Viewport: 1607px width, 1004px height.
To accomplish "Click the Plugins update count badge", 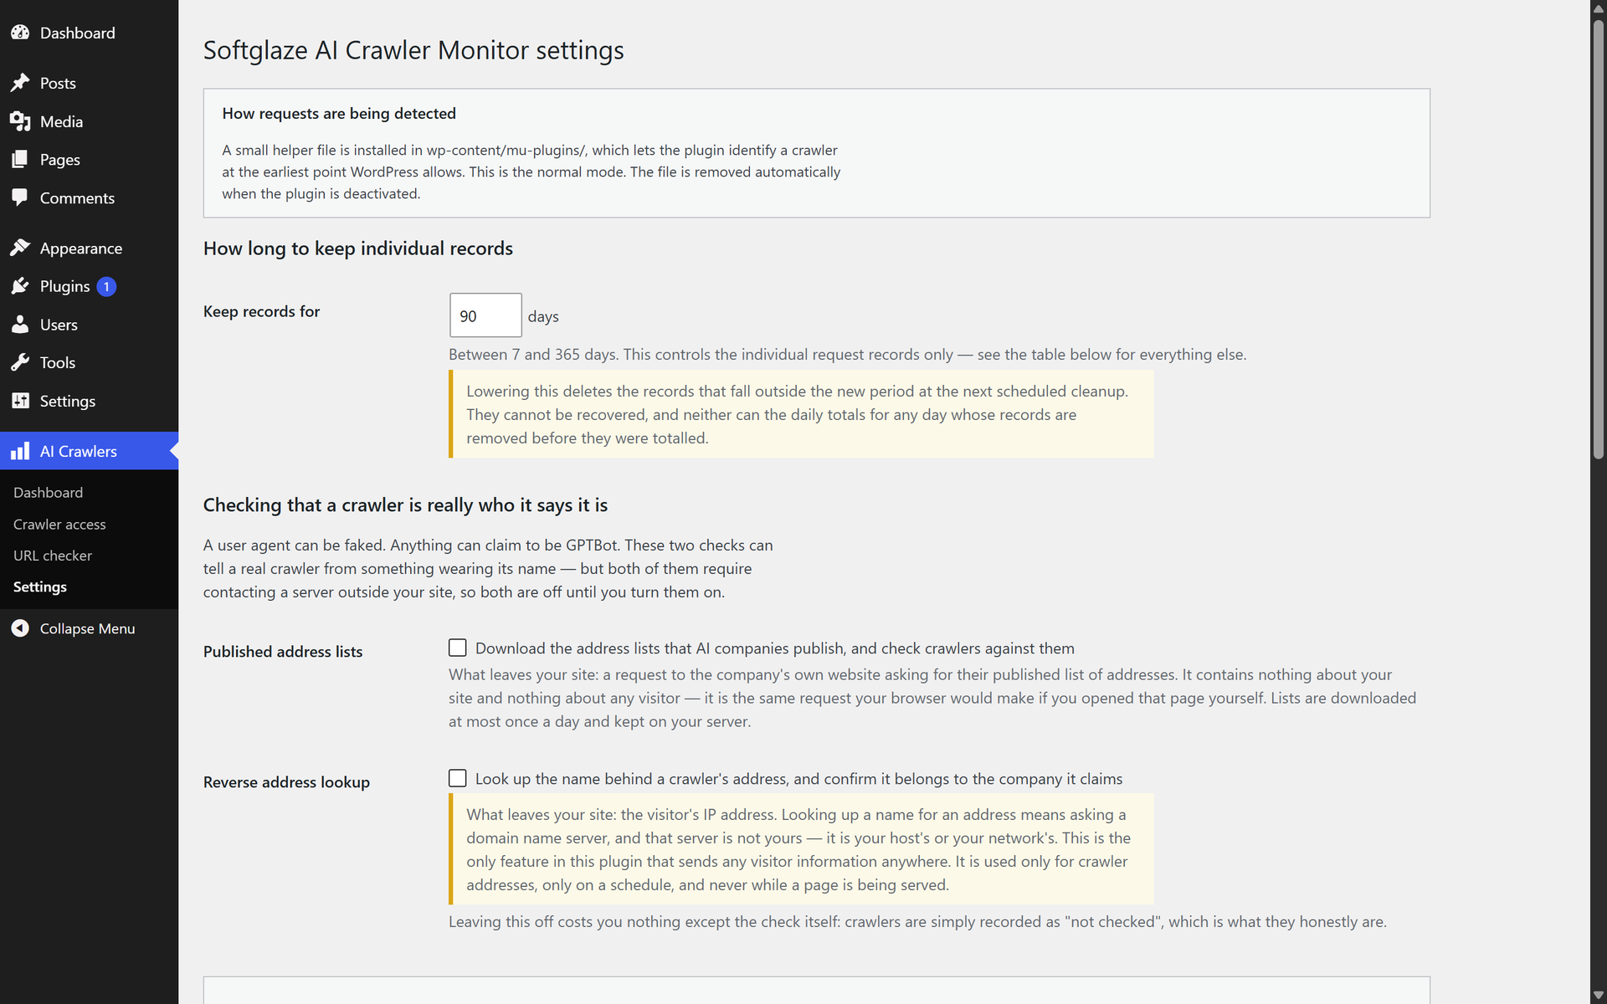I will [106, 286].
